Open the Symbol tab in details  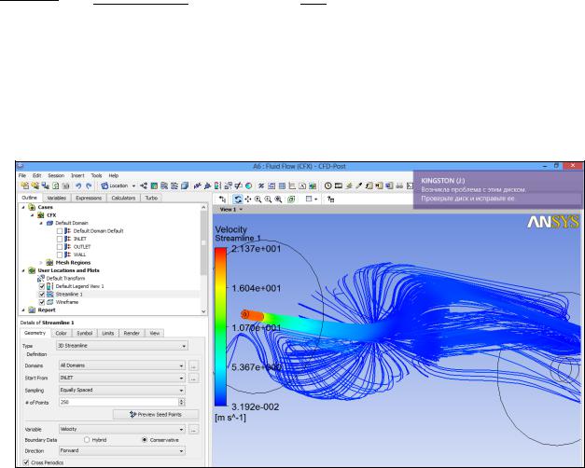85,333
